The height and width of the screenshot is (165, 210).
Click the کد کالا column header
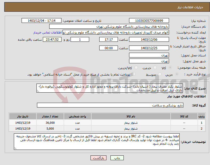(184, 116)
